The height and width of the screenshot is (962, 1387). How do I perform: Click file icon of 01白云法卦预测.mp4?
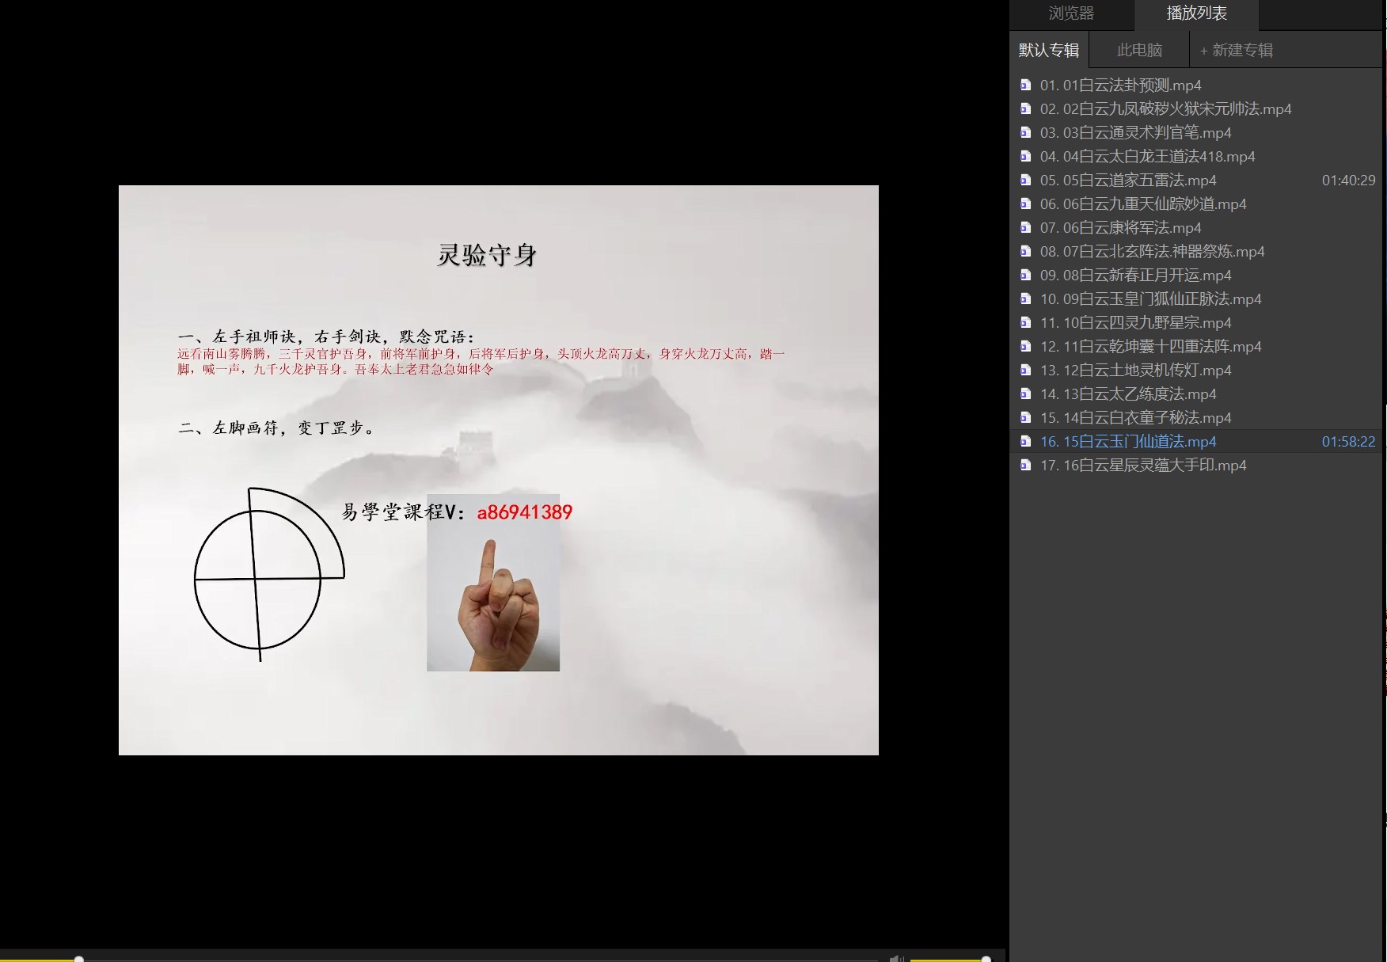click(1025, 86)
